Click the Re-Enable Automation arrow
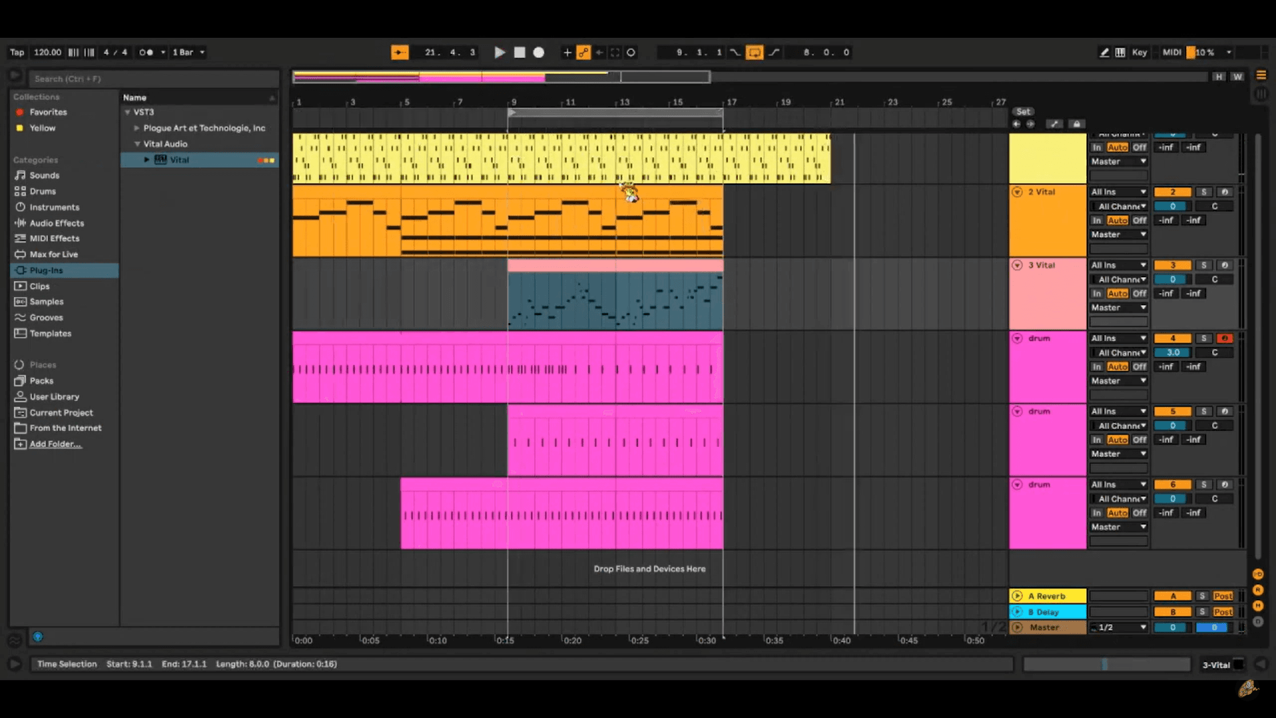The height and width of the screenshot is (718, 1276). click(x=600, y=53)
